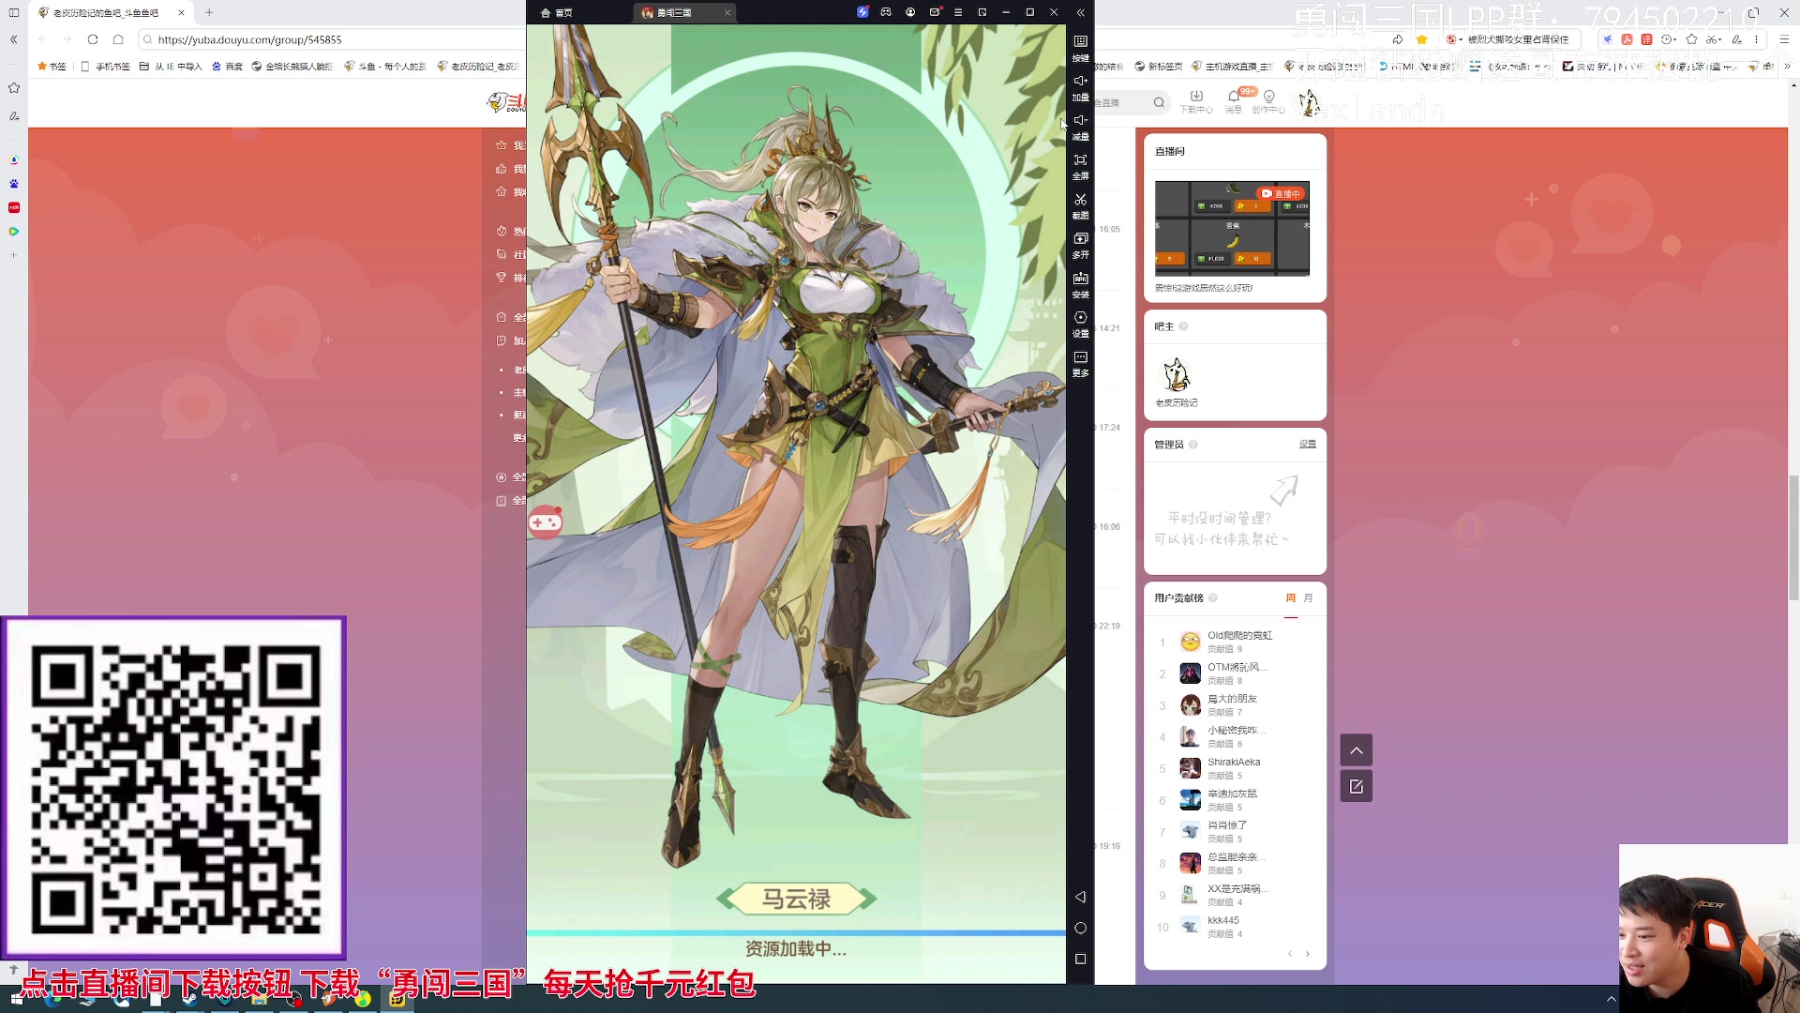
Task: Click 马云禄 character name banner
Action: (x=796, y=899)
